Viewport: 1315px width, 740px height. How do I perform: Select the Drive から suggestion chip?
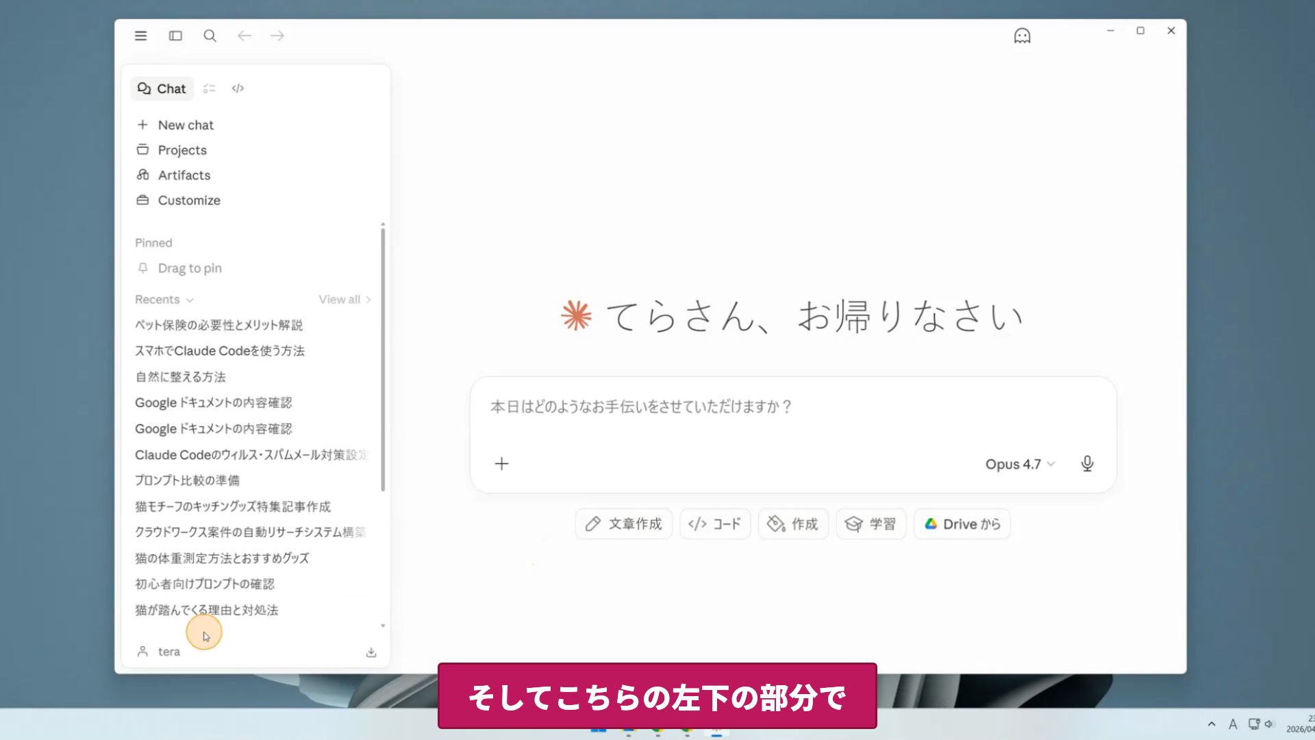(x=962, y=524)
